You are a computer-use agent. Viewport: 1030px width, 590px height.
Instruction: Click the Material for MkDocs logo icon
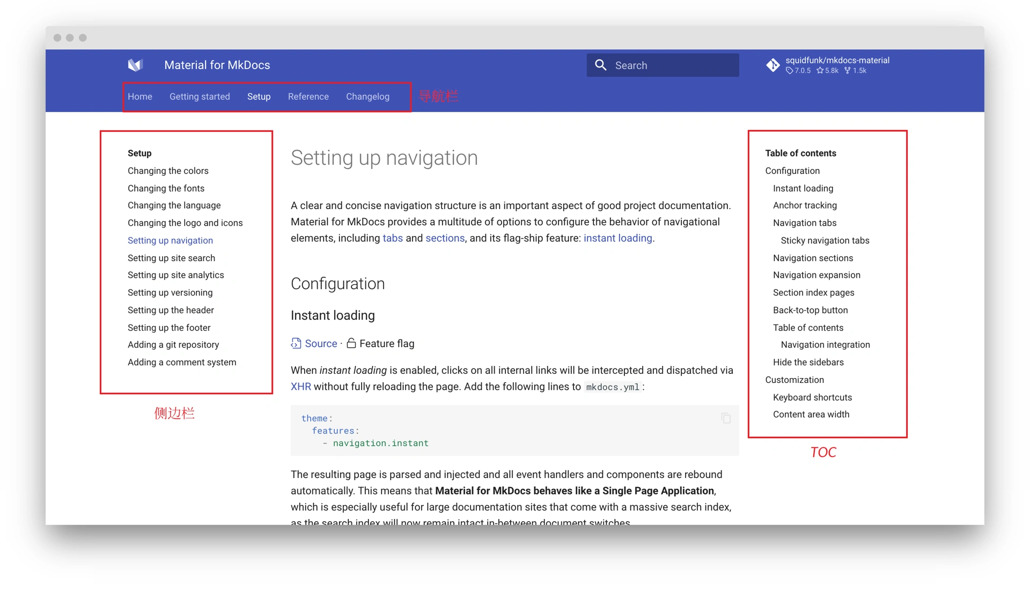pos(135,65)
